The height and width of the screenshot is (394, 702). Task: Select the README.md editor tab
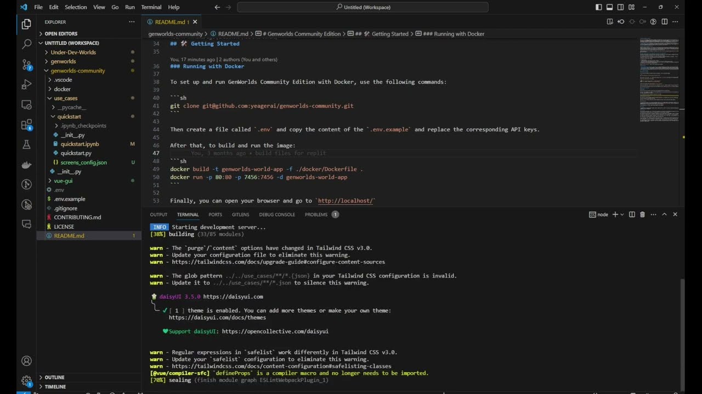(x=172, y=22)
